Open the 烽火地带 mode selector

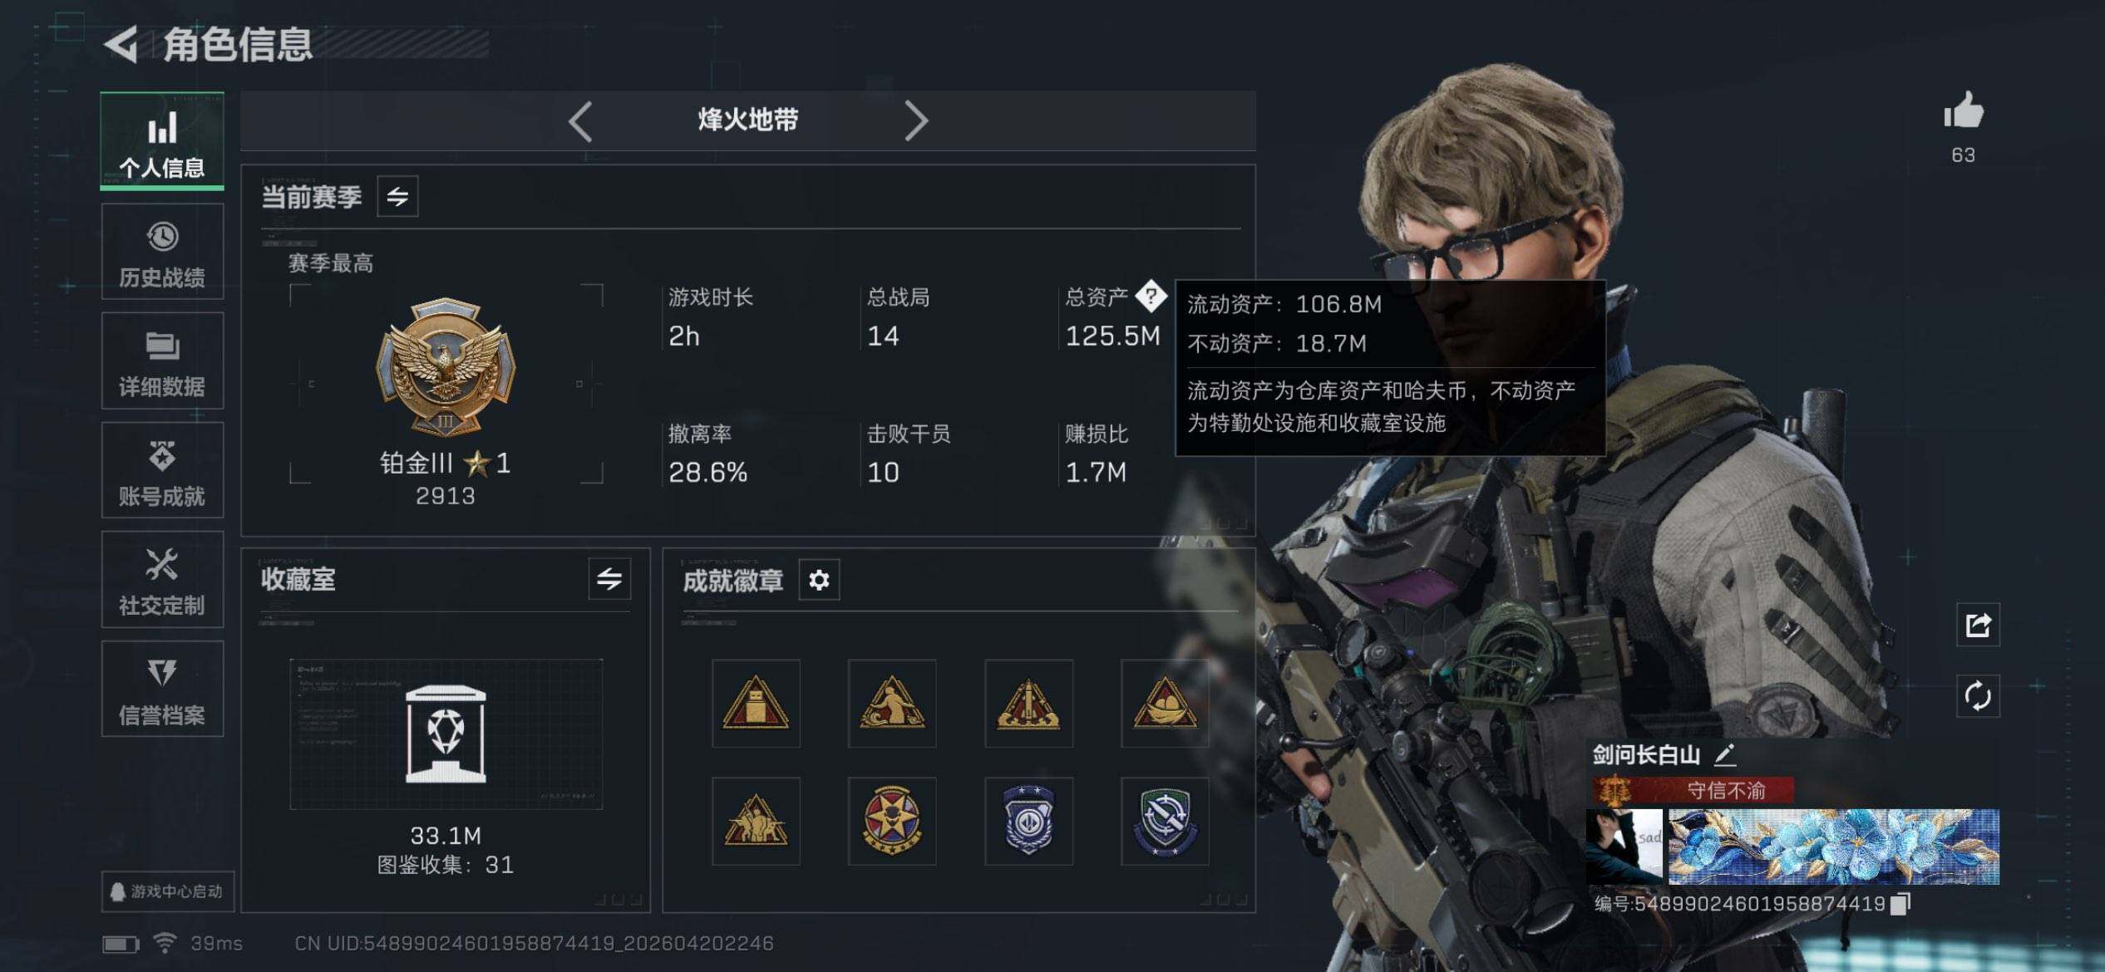pyautogui.click(x=747, y=120)
